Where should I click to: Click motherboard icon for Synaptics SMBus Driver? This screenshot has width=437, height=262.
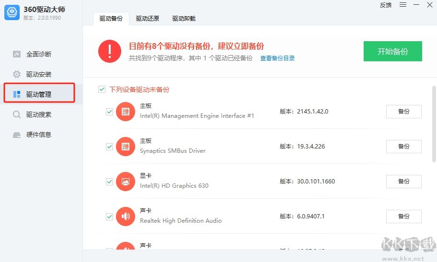tap(126, 147)
